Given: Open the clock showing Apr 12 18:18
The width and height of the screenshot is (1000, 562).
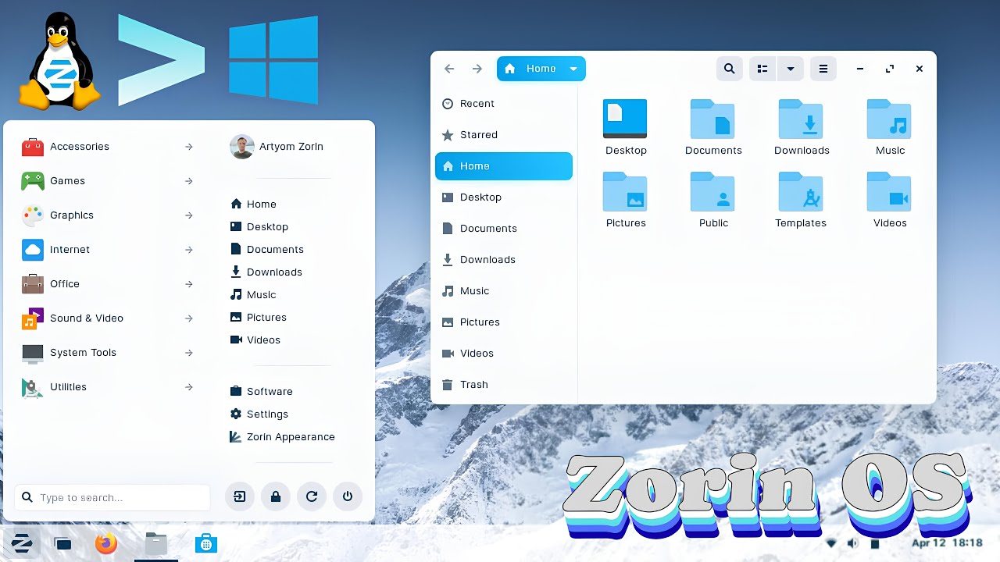Looking at the screenshot, I should pos(947,542).
